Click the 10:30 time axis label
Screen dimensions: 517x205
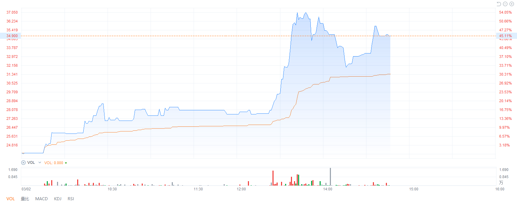(x=112, y=189)
